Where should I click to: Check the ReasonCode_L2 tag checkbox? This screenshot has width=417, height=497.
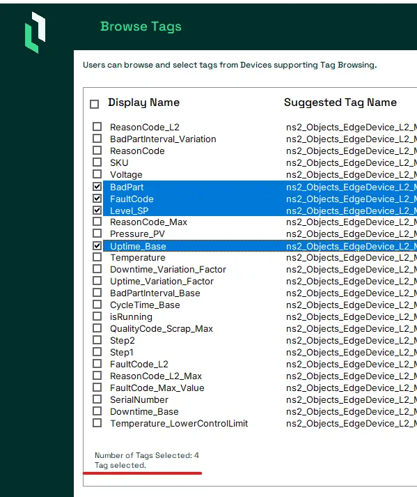click(x=97, y=127)
